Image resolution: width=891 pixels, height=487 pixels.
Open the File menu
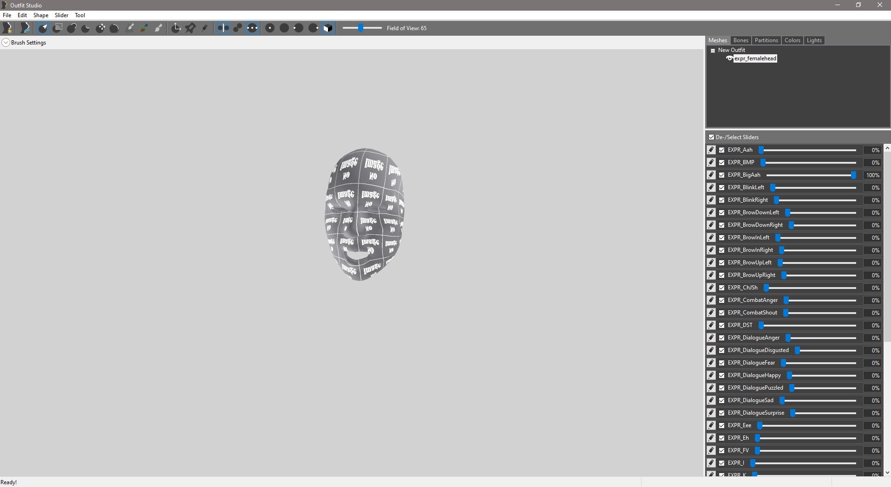click(x=7, y=15)
